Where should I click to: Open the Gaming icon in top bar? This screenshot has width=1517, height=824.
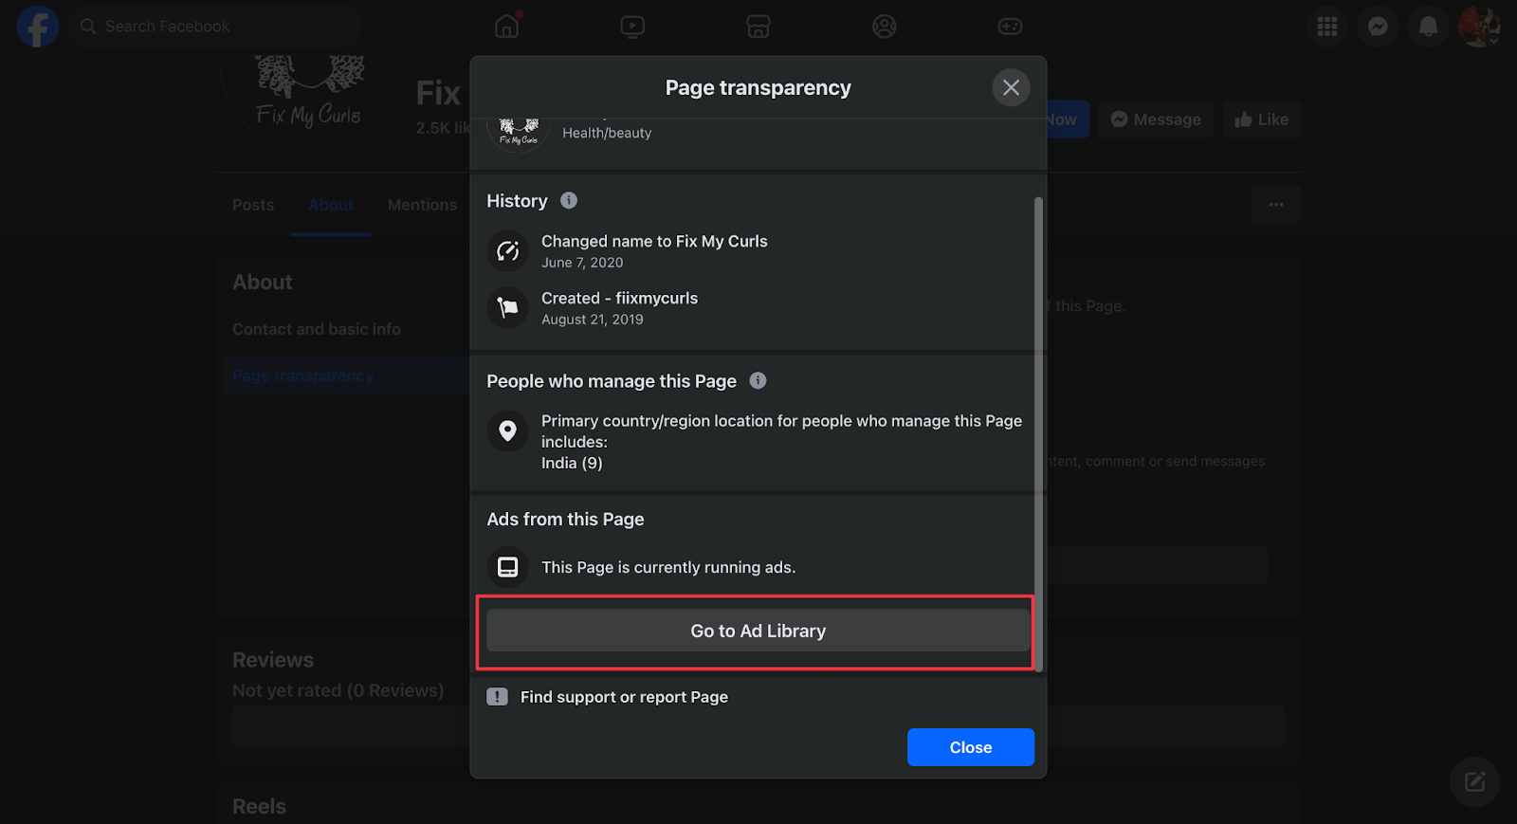(1010, 27)
